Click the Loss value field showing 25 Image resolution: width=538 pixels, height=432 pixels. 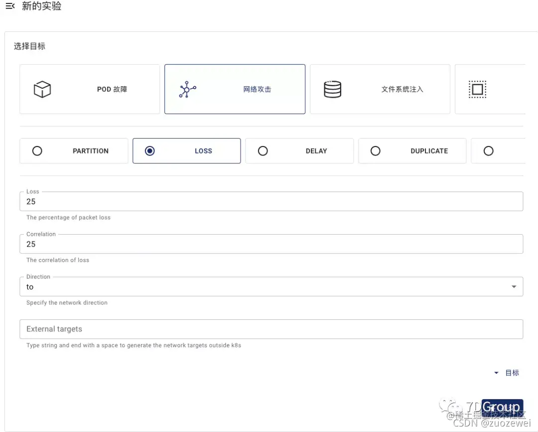[271, 201]
